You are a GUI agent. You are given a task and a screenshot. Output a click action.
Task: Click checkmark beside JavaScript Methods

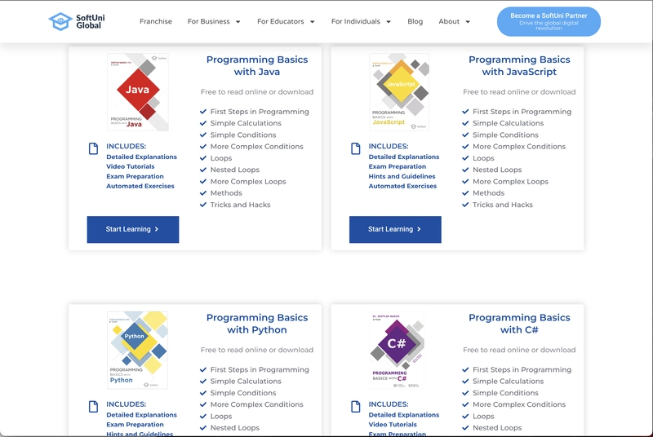coord(465,193)
